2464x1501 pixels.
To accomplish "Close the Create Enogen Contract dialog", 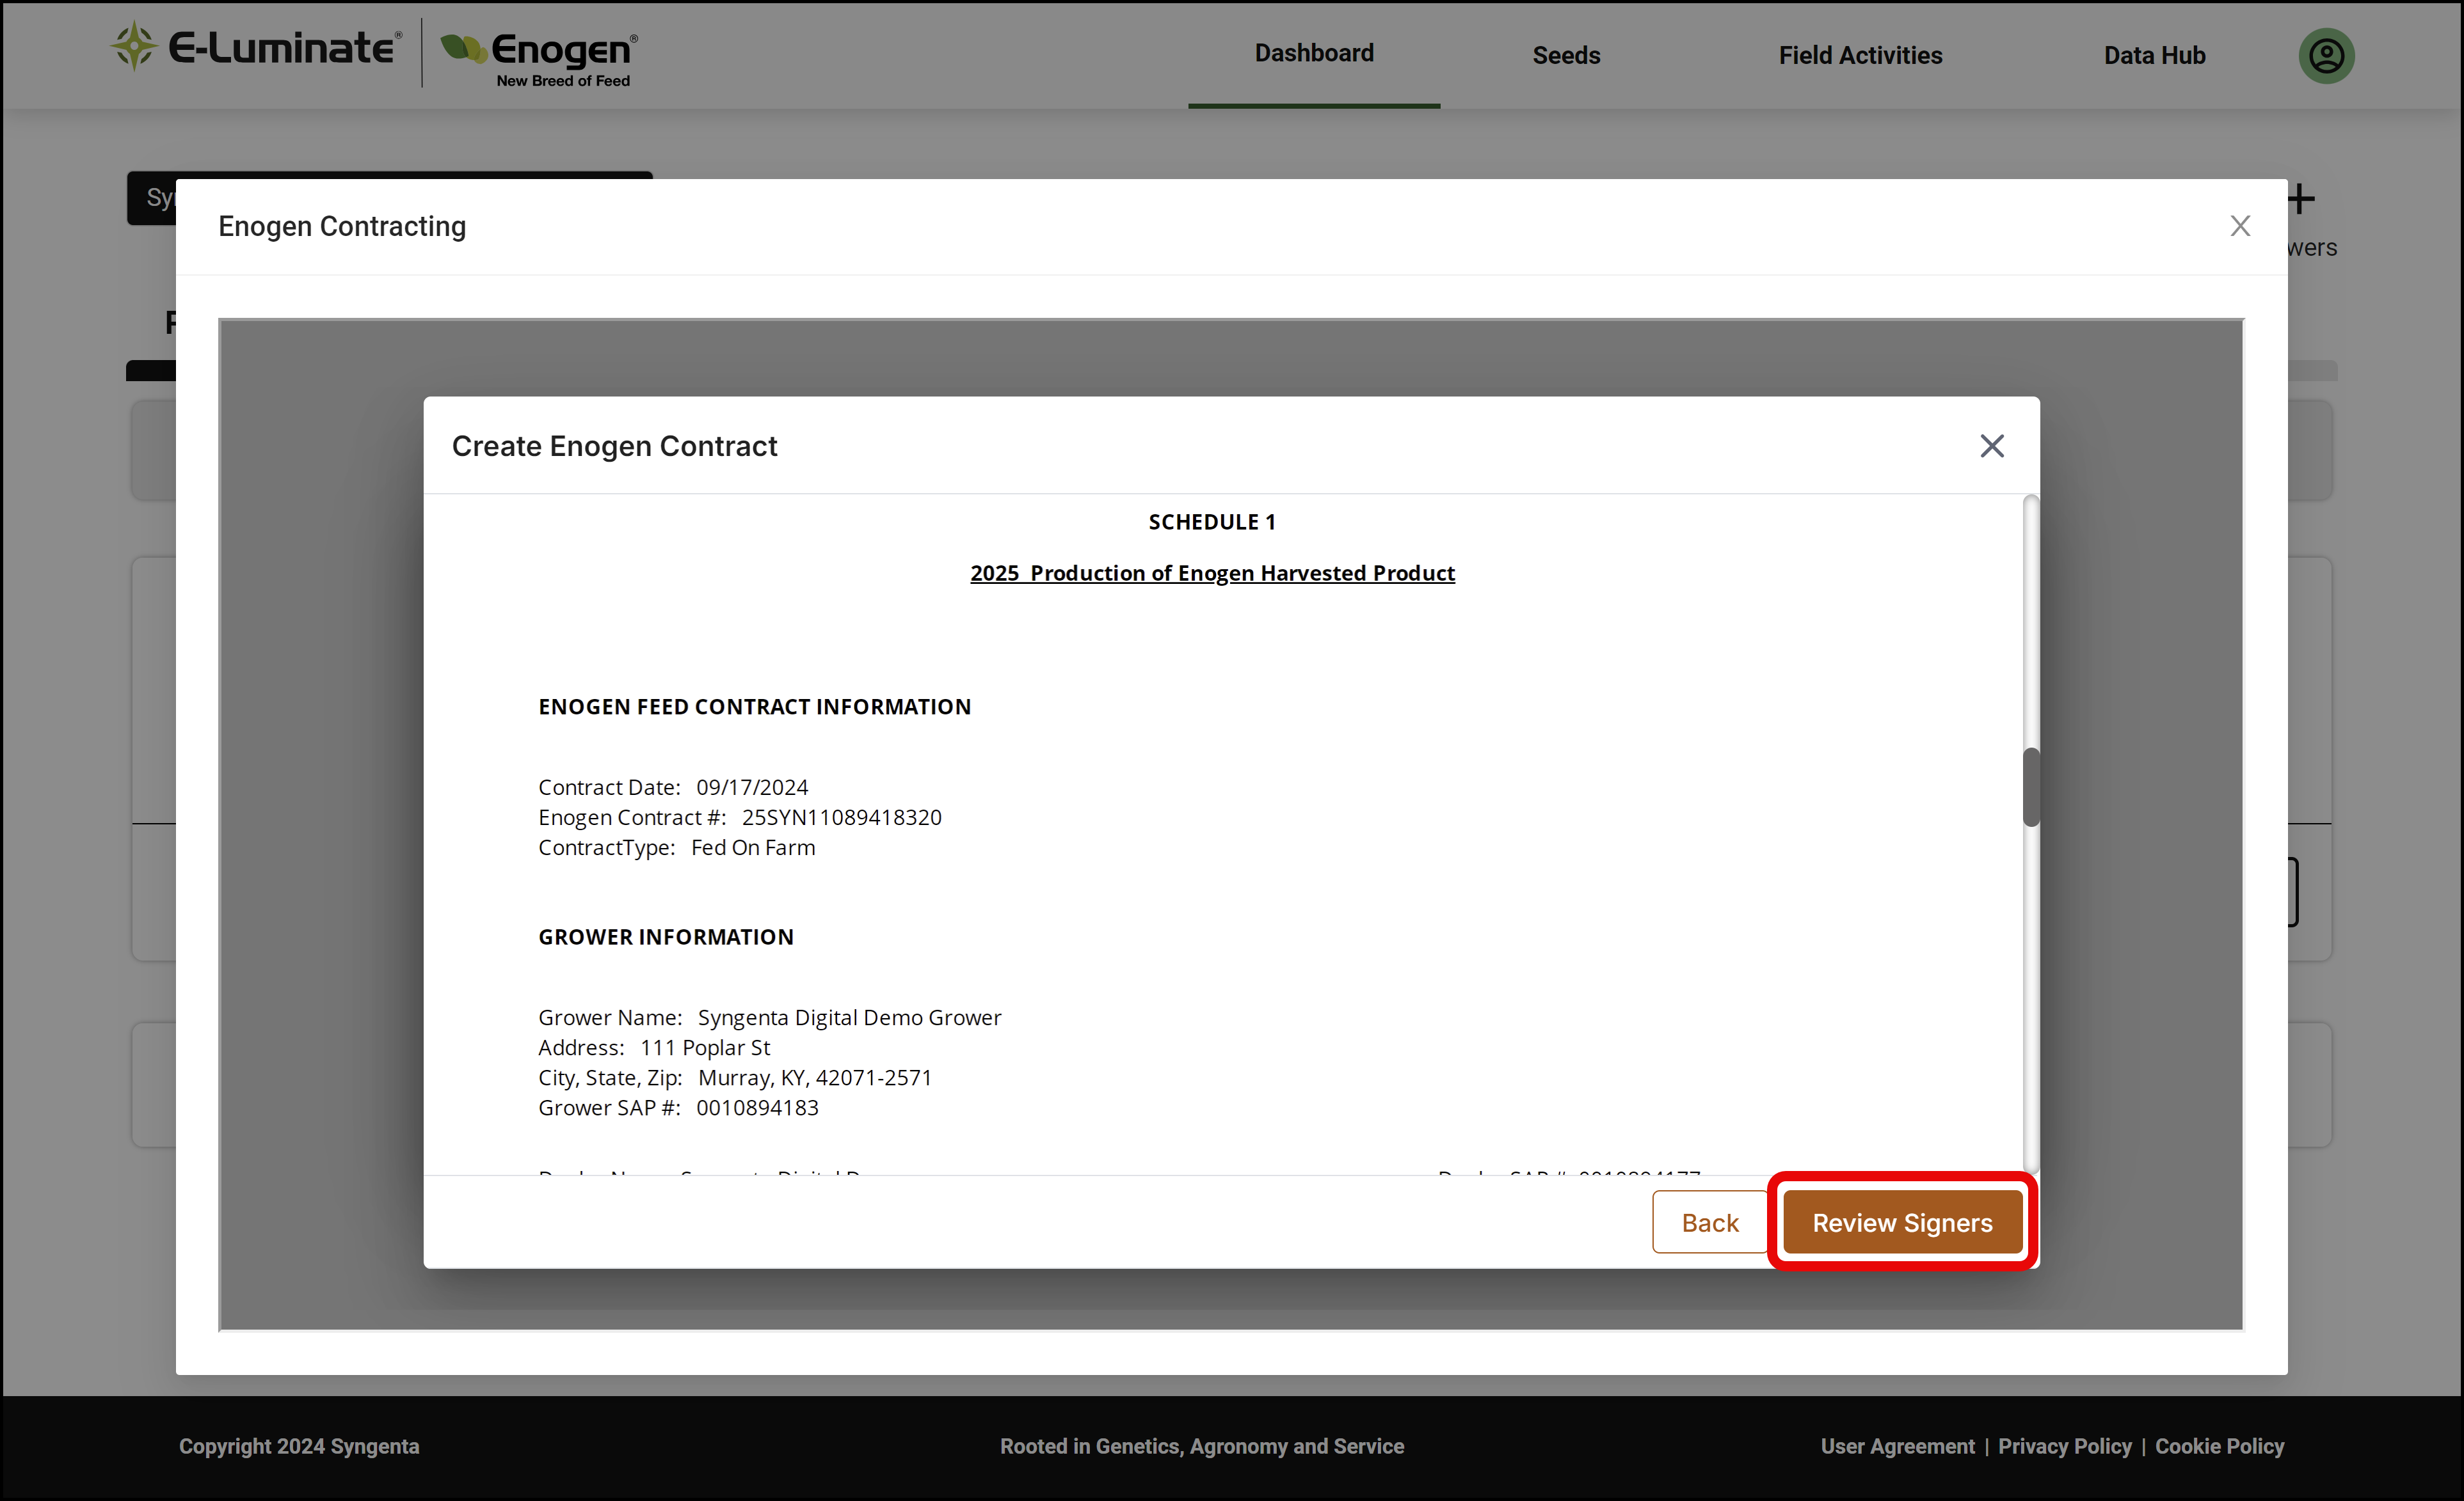I will [1992, 446].
